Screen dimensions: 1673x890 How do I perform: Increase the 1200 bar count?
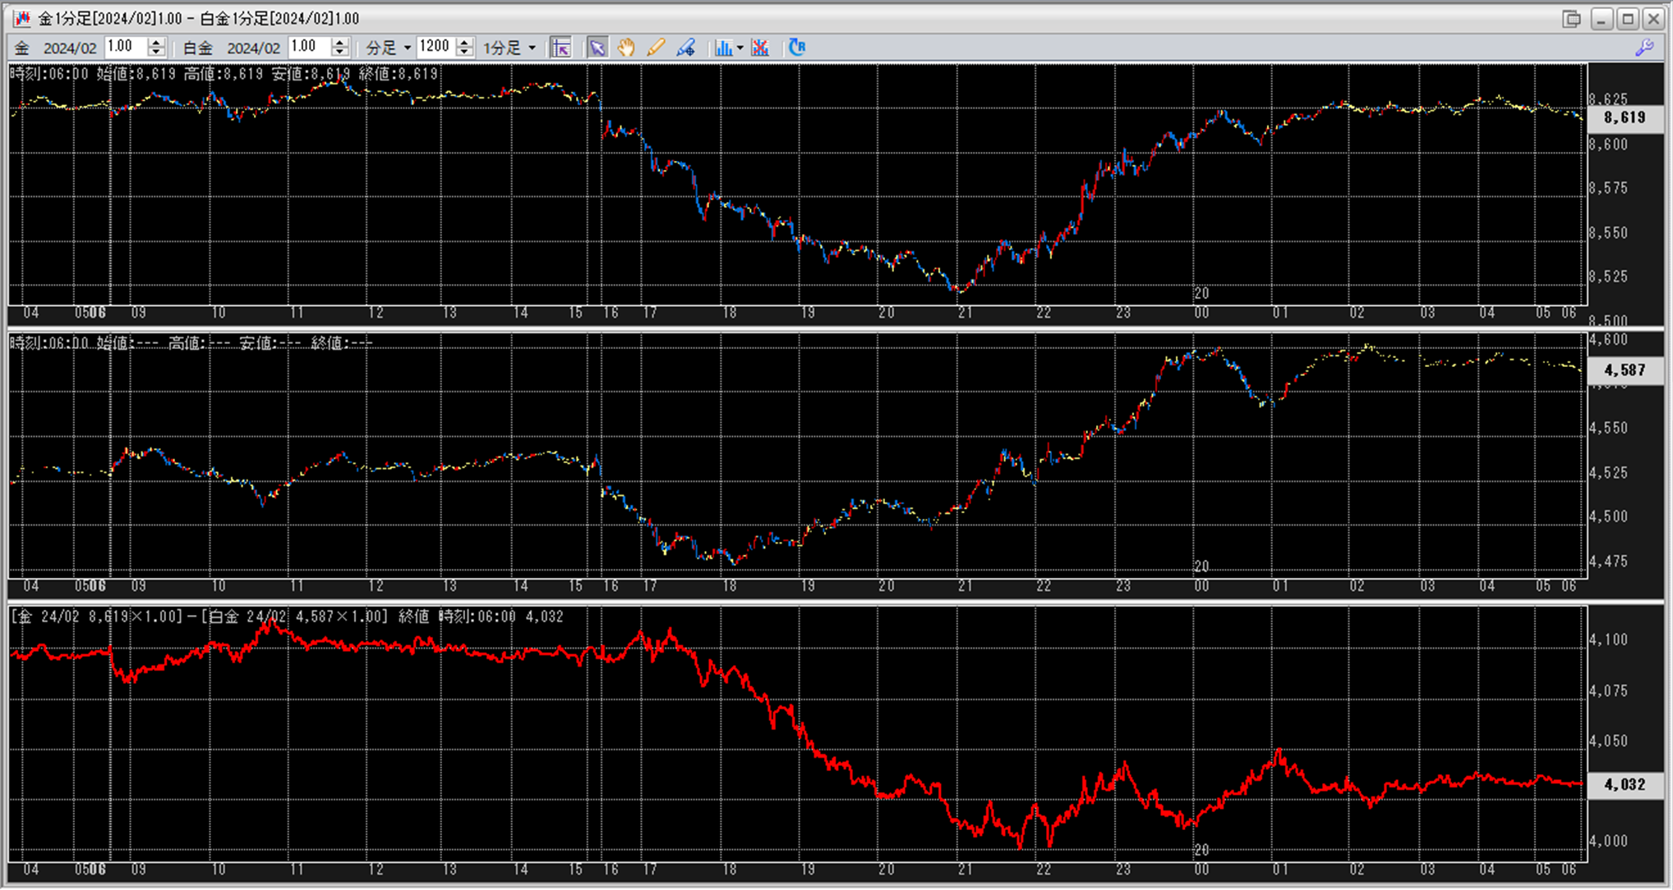click(465, 43)
